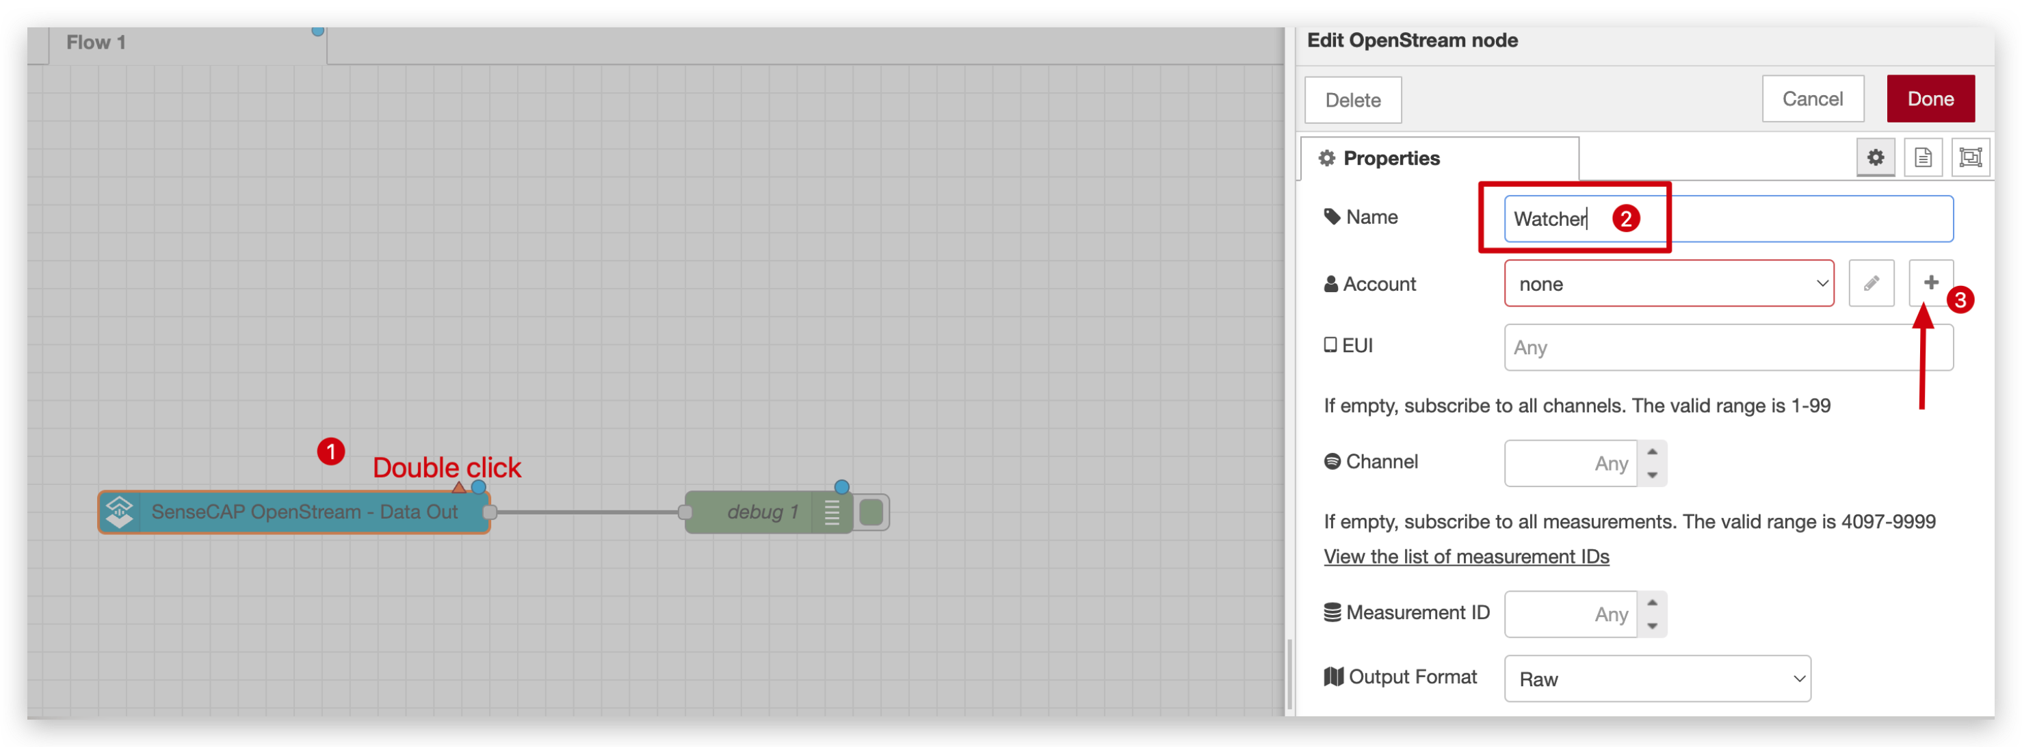Click the sidebar separator drag handle
The width and height of the screenshot is (2022, 747).
click(1289, 674)
